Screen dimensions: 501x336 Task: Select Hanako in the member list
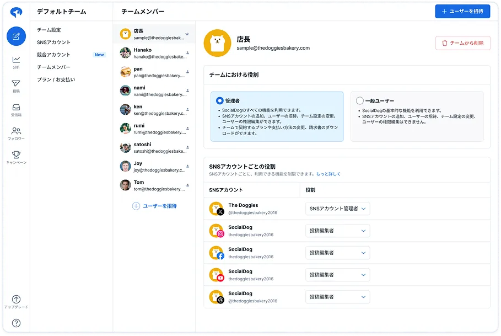pyautogui.click(x=154, y=53)
